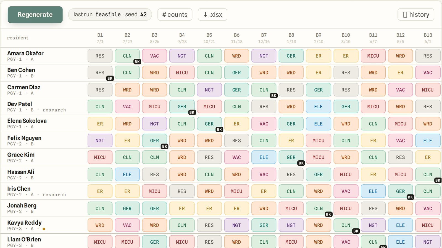Screen dimensions: 442x248
Task: Select the B1 7/1 column header
Action: coord(100,38)
